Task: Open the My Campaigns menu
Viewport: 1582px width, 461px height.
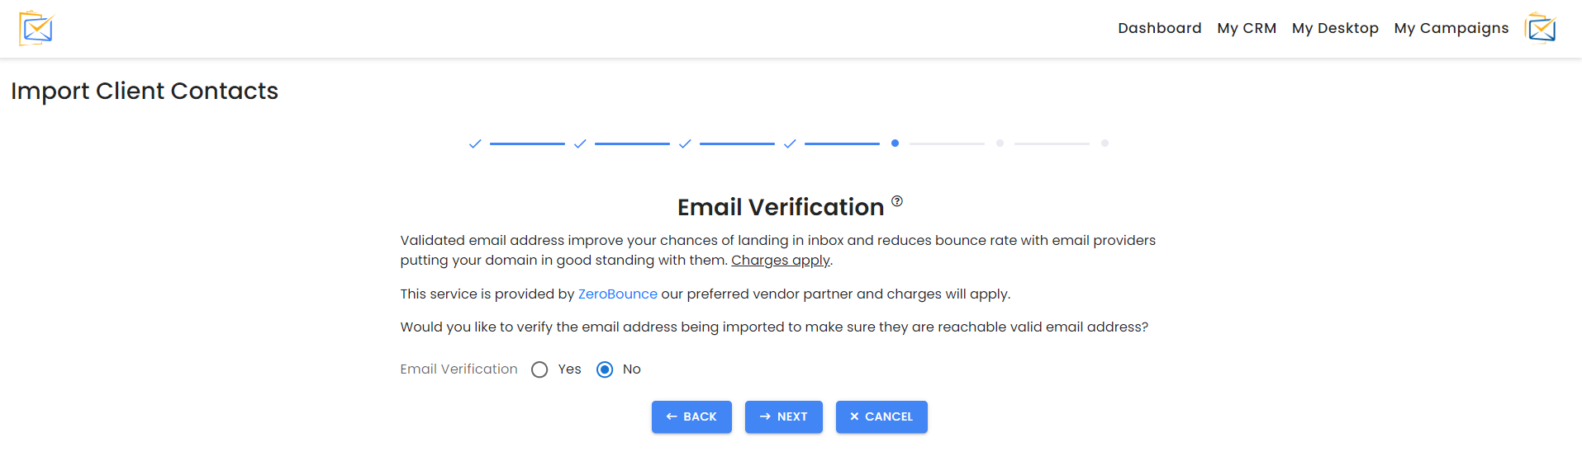Action: pyautogui.click(x=1451, y=28)
